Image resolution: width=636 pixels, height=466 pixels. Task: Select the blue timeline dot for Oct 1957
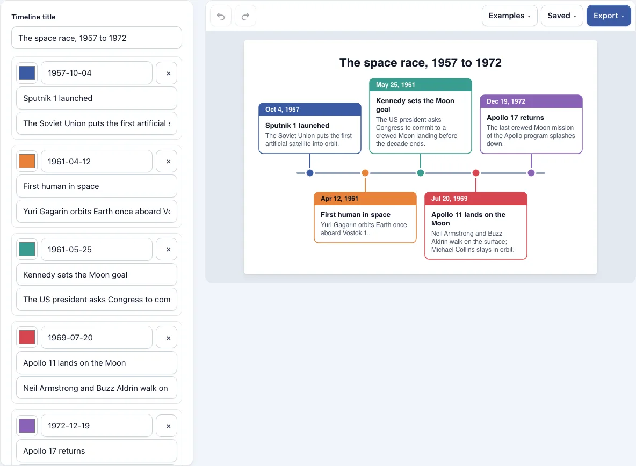click(x=310, y=173)
